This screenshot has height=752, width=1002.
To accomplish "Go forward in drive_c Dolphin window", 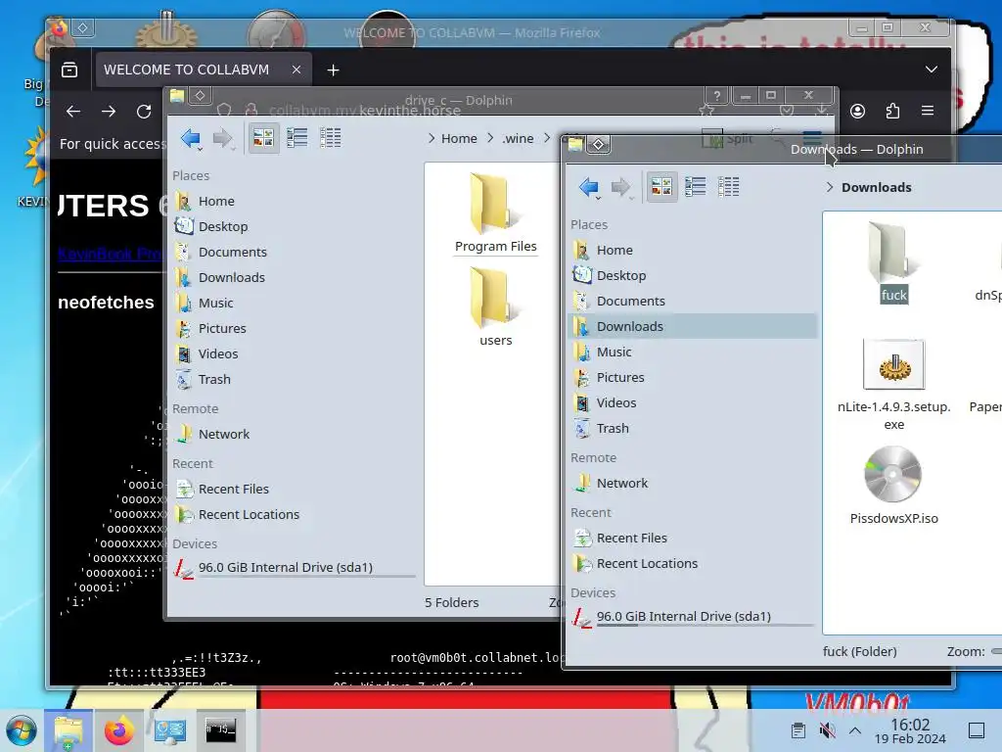I will coord(222,138).
